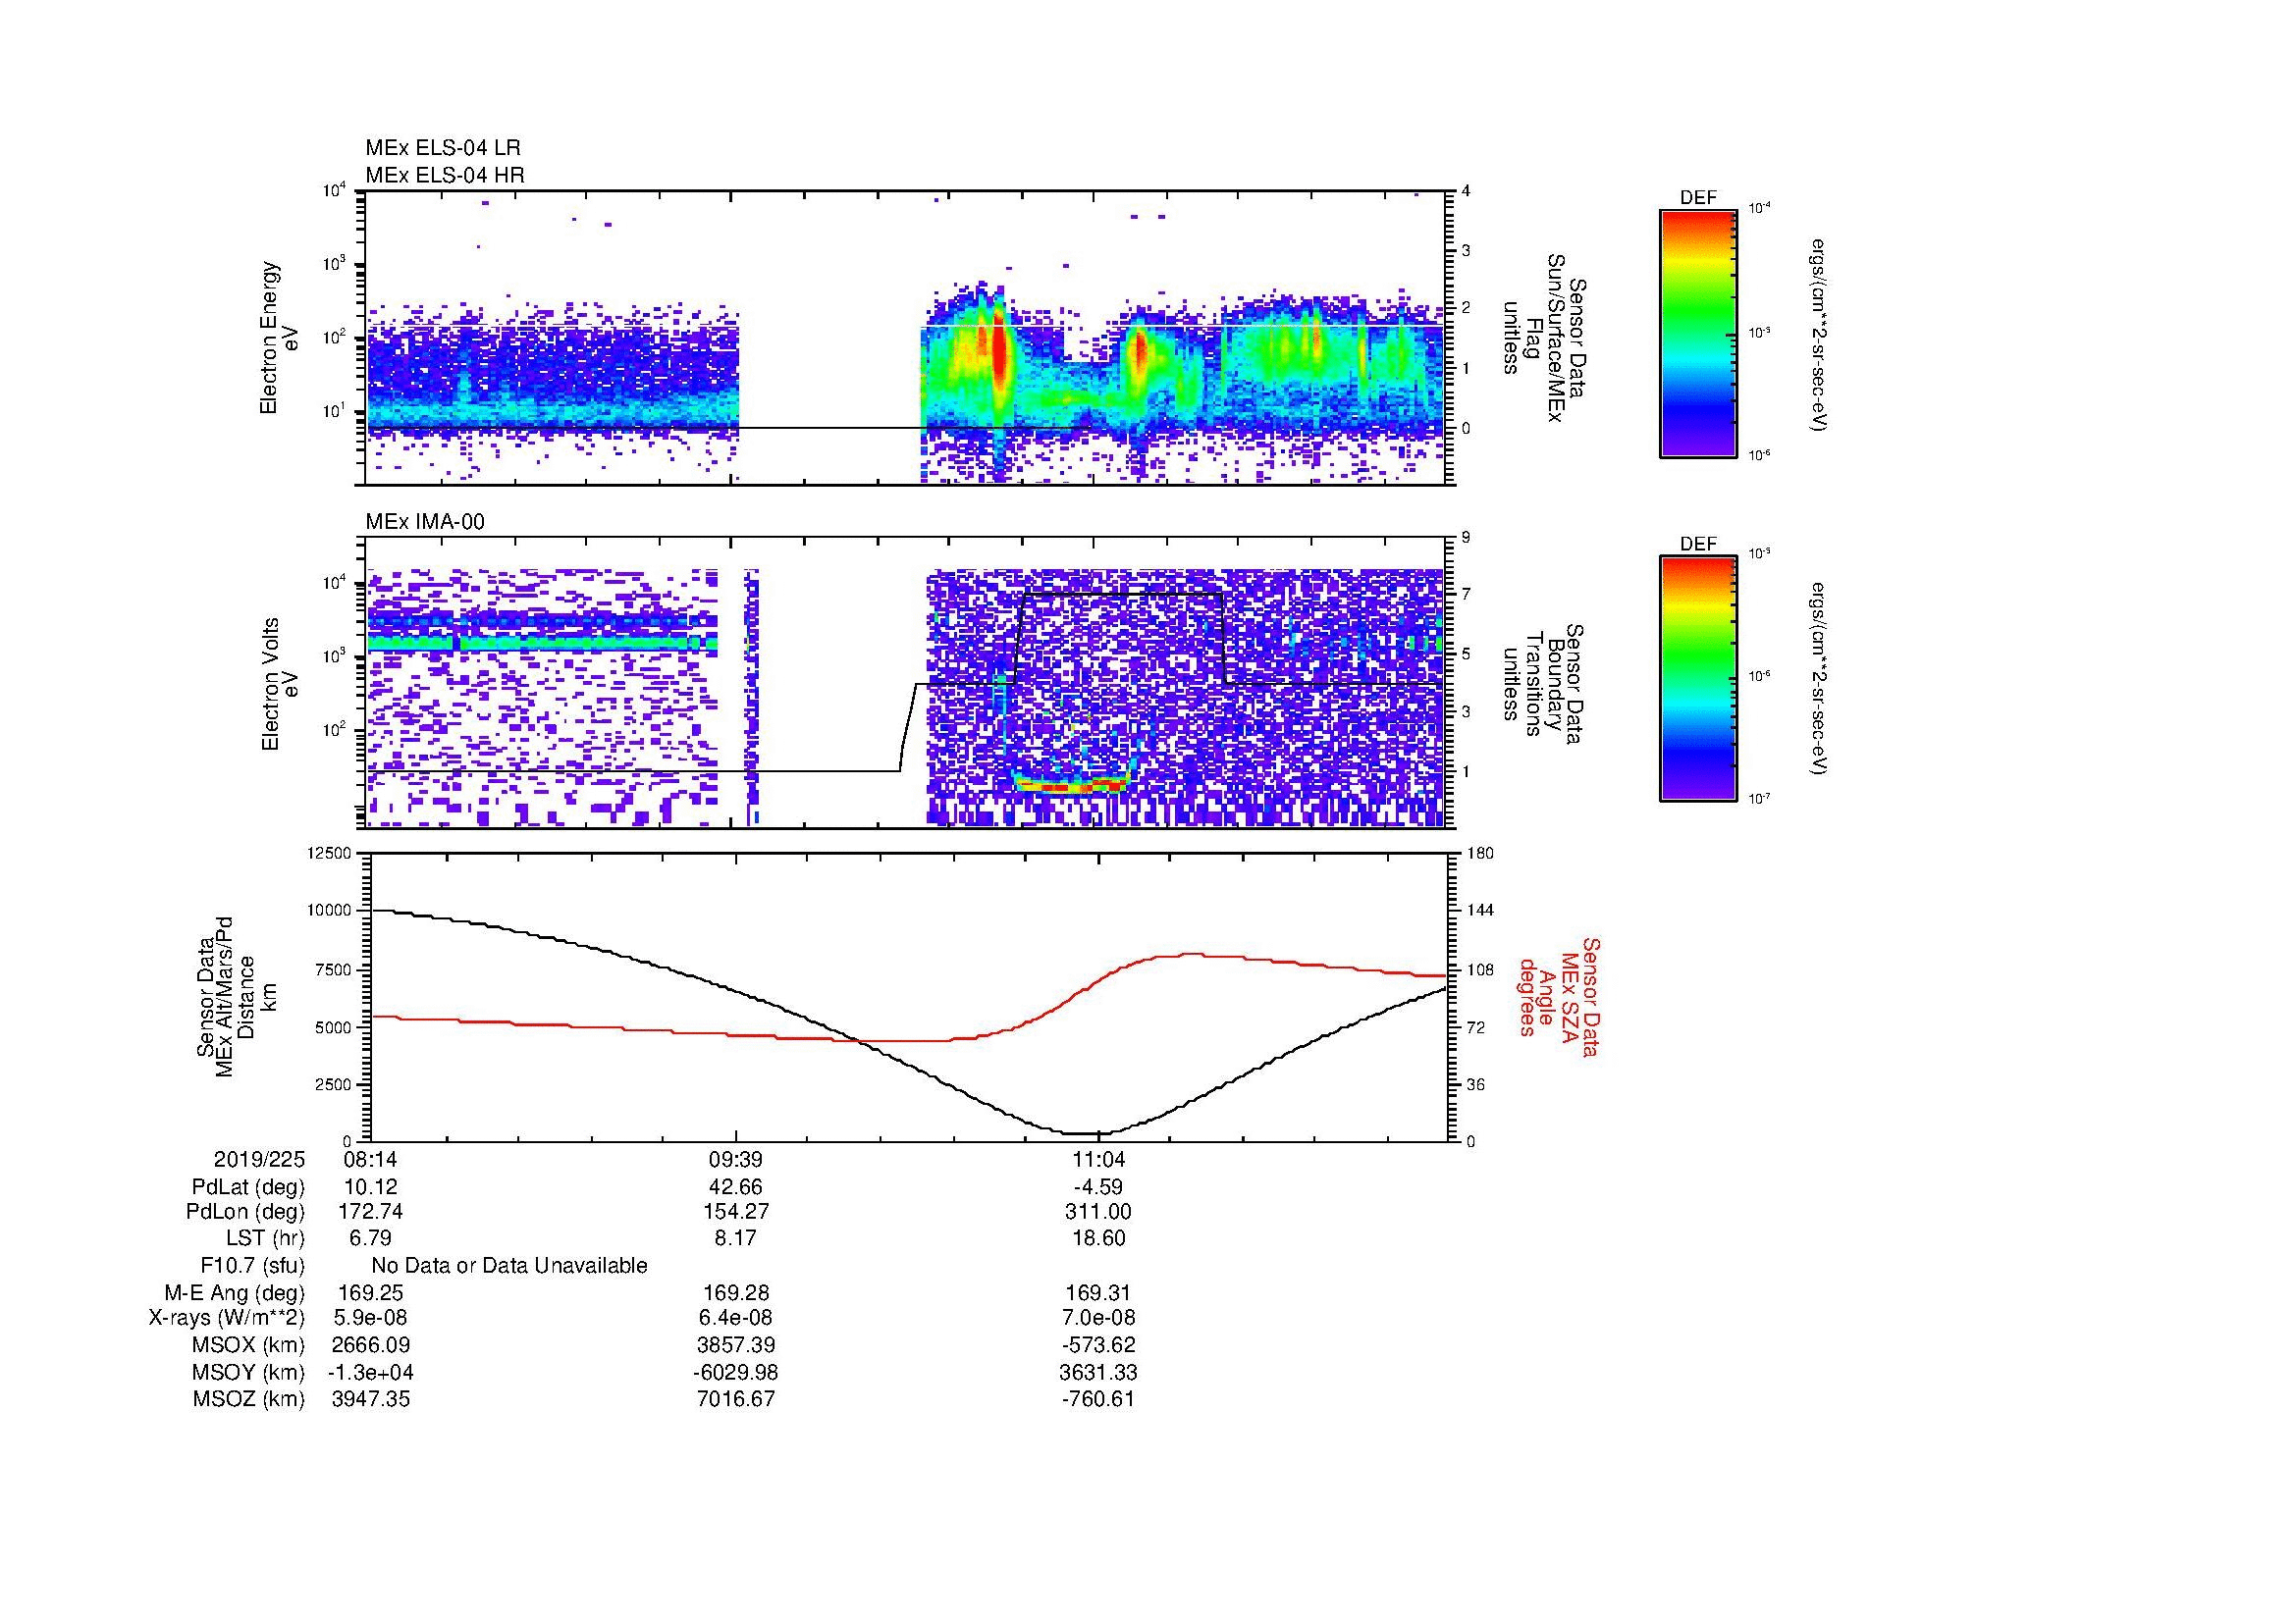This screenshot has width=2296, height=1622.
Task: Click the SZA axis tick '144'
Action: click(x=1479, y=911)
